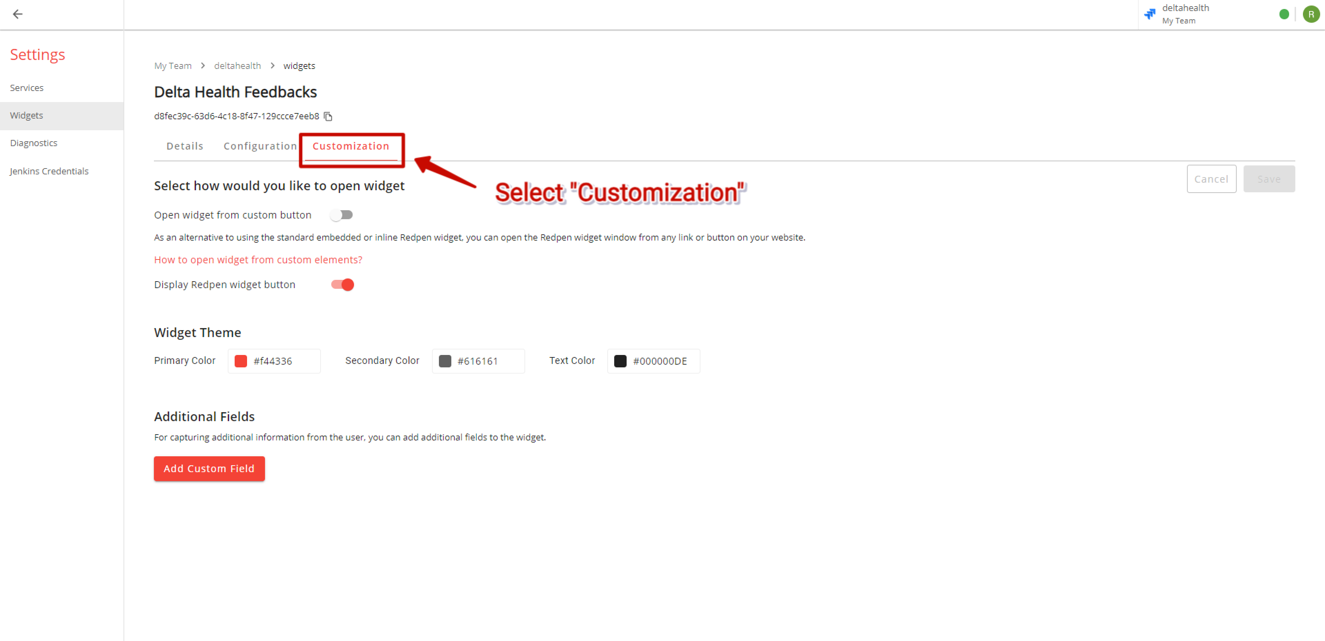The image size is (1325, 641).
Task: Open Diagnostics in the Settings sidebar
Action: pyautogui.click(x=62, y=143)
